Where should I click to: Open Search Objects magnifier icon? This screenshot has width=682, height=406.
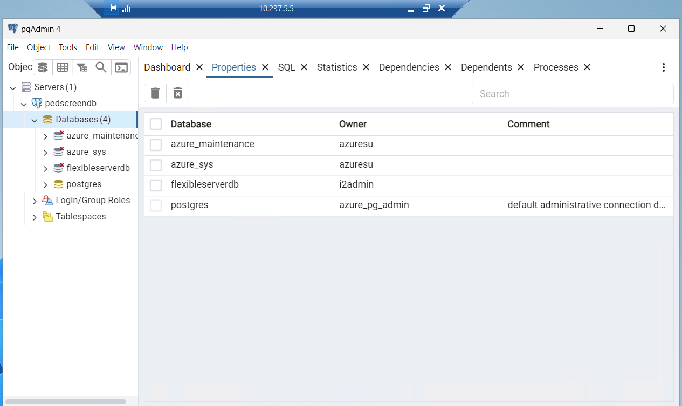tap(101, 67)
